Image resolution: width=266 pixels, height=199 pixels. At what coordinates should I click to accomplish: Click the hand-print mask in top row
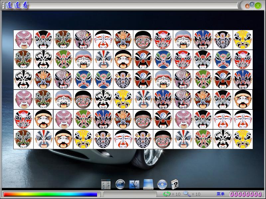[x=123, y=40]
